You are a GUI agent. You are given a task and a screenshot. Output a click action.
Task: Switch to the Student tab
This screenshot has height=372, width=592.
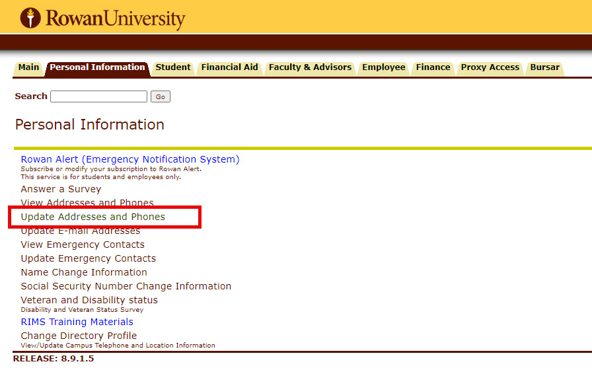[172, 67]
